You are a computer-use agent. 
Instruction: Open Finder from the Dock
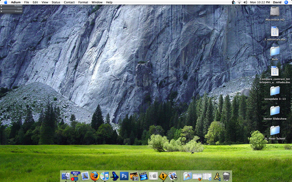[x=66, y=176]
